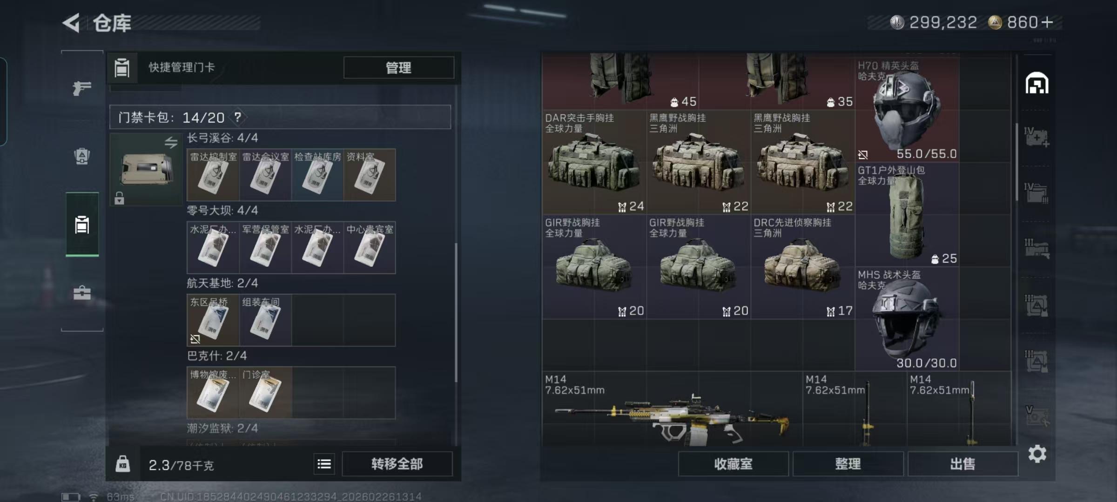This screenshot has height=502, width=1117.
Task: Toggle the swap arrows on card case
Action: tap(171, 142)
